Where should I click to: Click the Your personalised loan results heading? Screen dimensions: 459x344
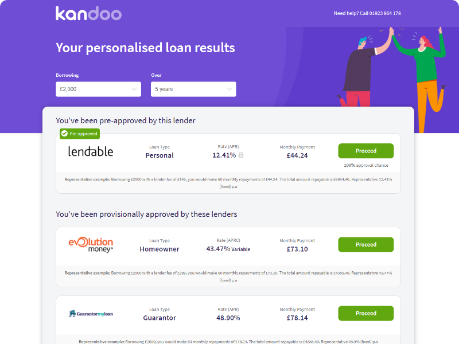coord(145,48)
